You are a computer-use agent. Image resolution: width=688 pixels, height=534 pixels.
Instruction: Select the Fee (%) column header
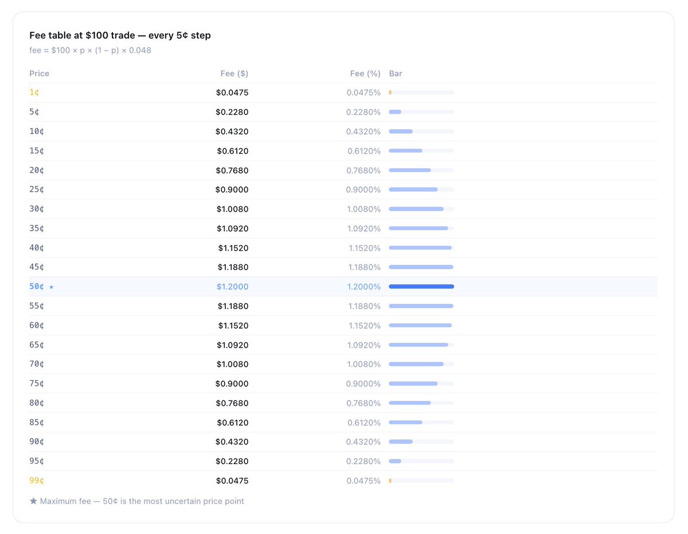click(365, 73)
